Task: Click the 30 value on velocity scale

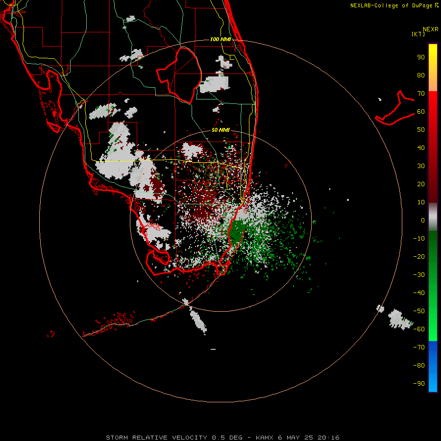Action: pyautogui.click(x=421, y=166)
